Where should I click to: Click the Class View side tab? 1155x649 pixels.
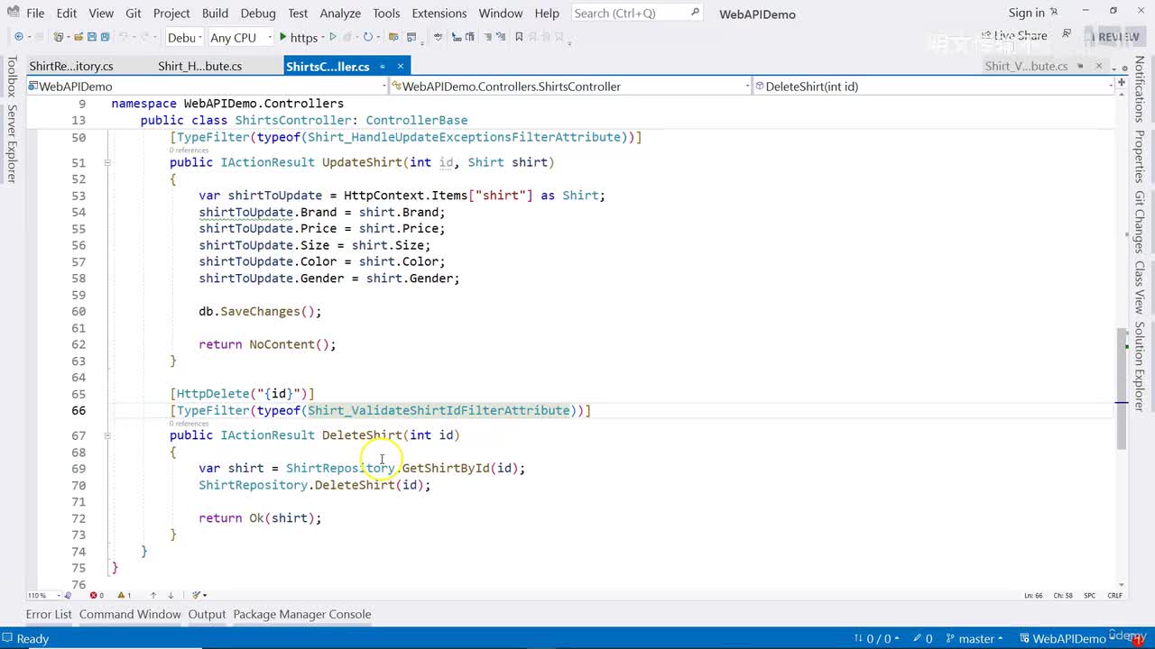1140,288
